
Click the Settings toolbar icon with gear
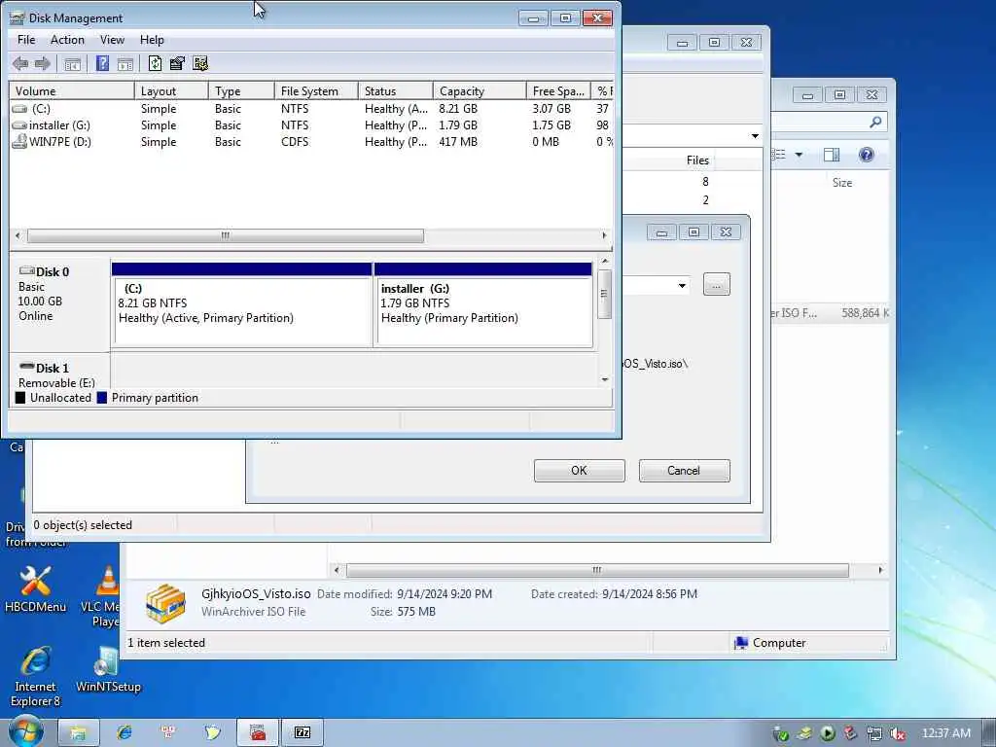coord(200,63)
